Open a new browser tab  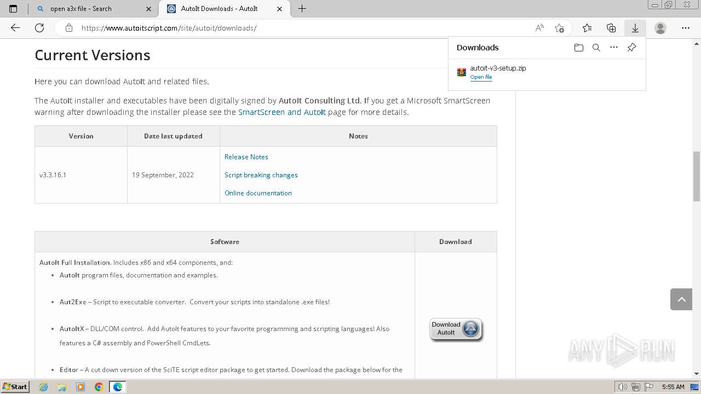point(302,9)
